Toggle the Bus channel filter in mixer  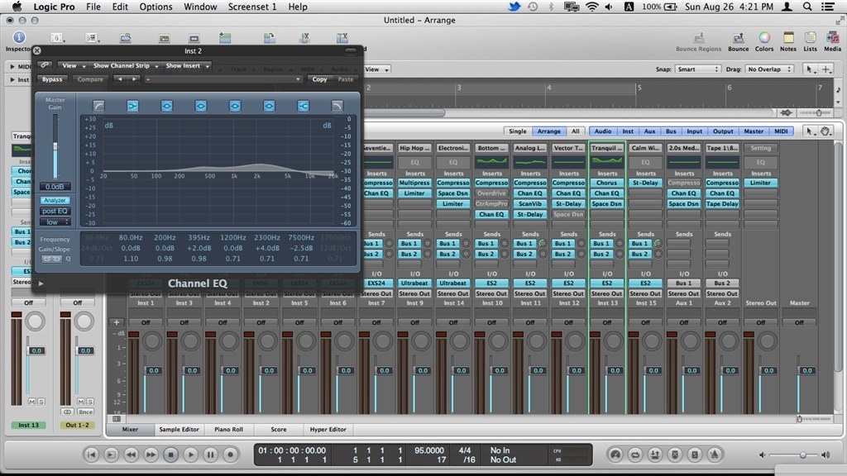click(x=671, y=131)
